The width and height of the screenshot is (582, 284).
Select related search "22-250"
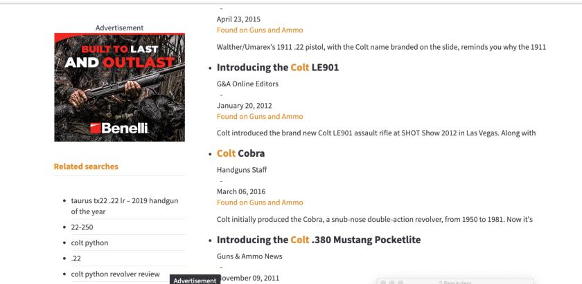point(82,227)
